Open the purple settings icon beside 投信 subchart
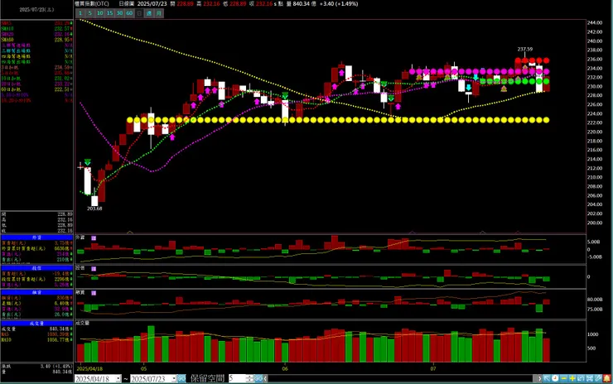Screen dimensions: 613x384 point(94,269)
